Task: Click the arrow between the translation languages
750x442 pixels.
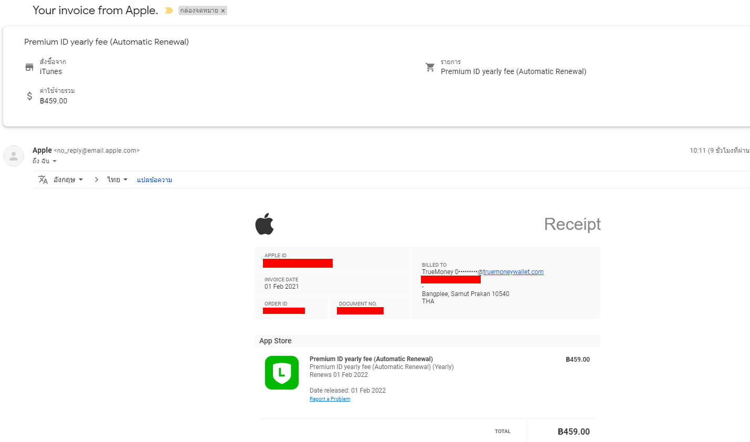Action: [x=97, y=180]
